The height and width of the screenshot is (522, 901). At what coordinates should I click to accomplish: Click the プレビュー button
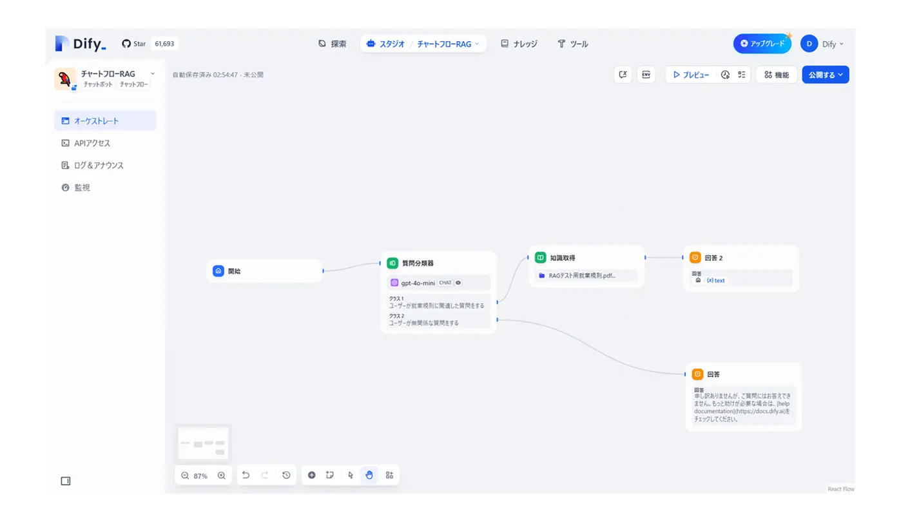691,75
